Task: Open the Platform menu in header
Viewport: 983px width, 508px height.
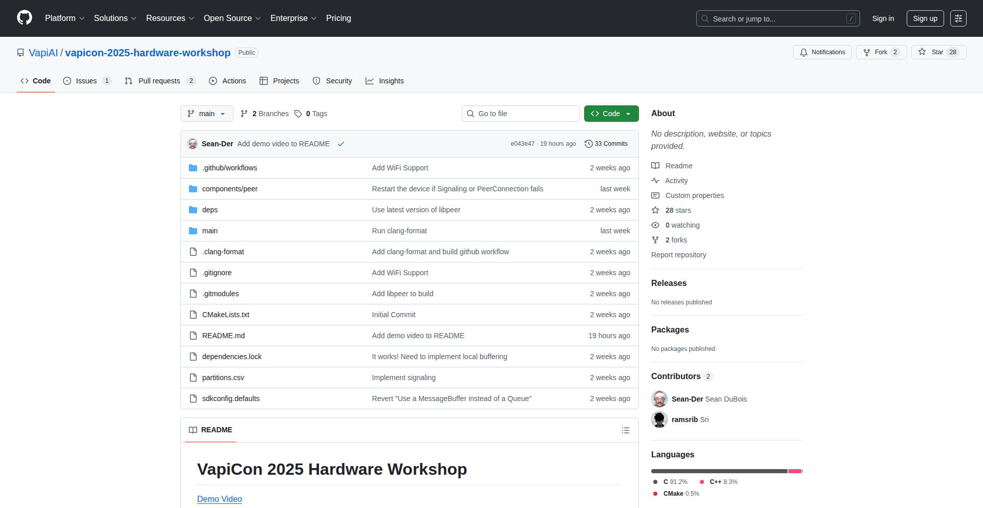Action: click(x=65, y=18)
